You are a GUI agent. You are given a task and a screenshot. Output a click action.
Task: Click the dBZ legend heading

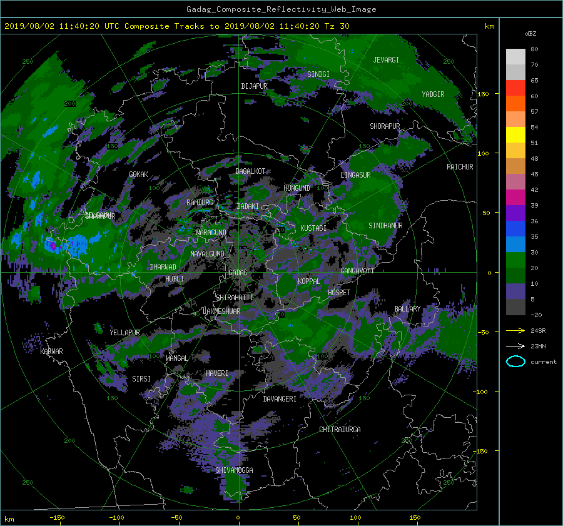click(x=530, y=34)
